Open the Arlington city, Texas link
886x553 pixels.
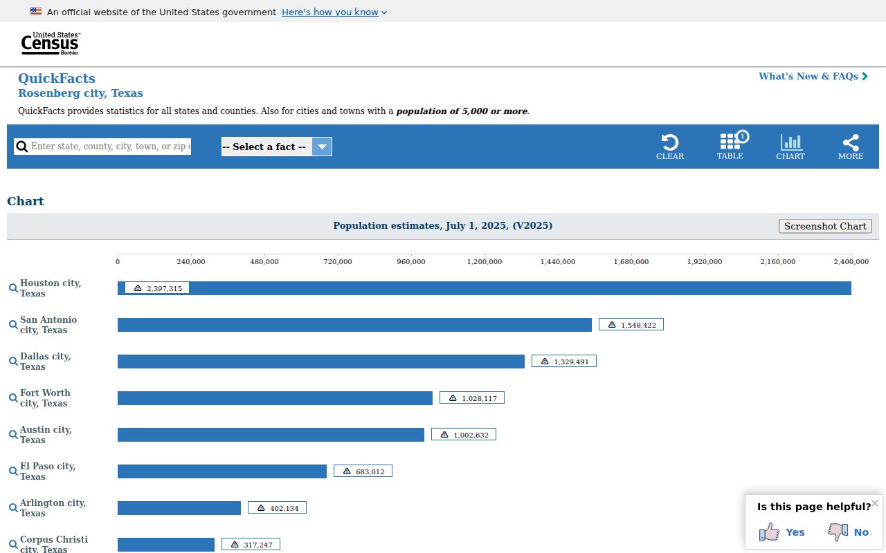tap(53, 508)
